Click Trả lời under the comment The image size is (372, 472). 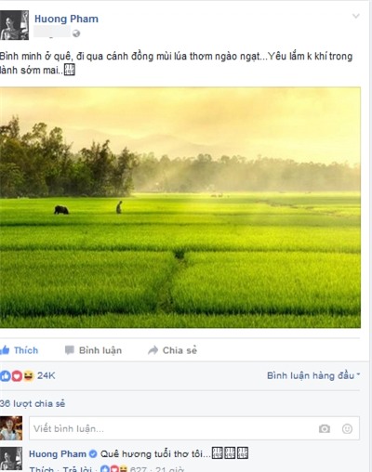77,468
